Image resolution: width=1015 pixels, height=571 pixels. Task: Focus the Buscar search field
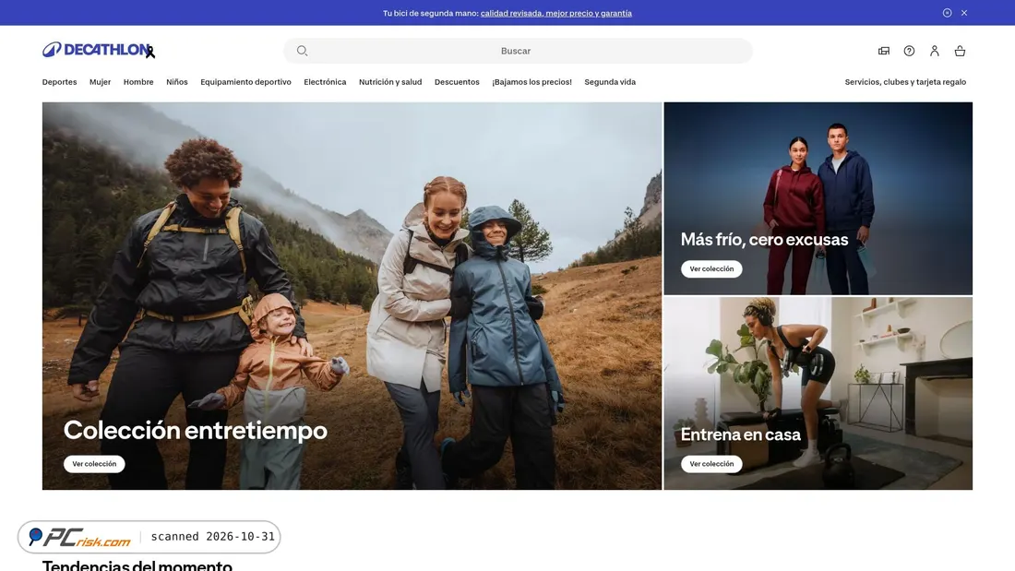[x=518, y=51]
